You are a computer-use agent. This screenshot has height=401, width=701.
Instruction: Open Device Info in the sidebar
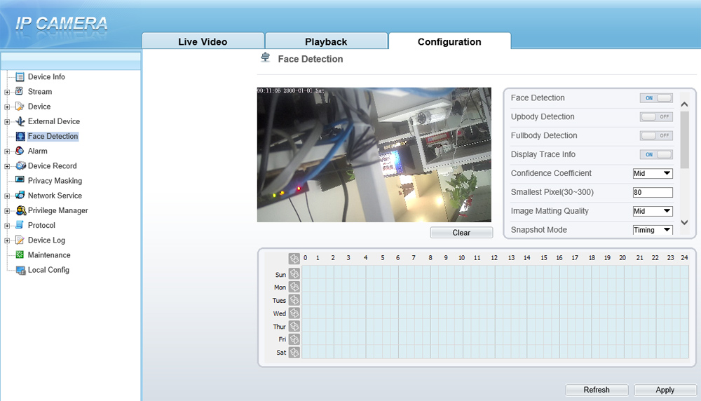46,77
